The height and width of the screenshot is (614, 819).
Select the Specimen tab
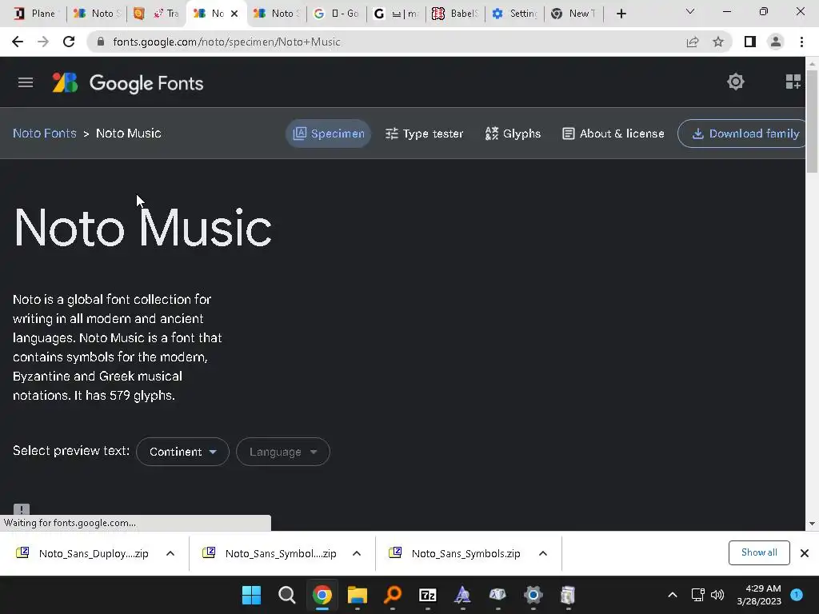tap(329, 134)
